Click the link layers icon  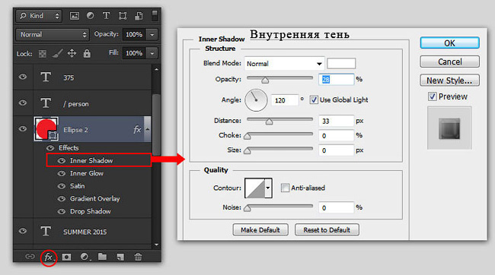(30, 257)
